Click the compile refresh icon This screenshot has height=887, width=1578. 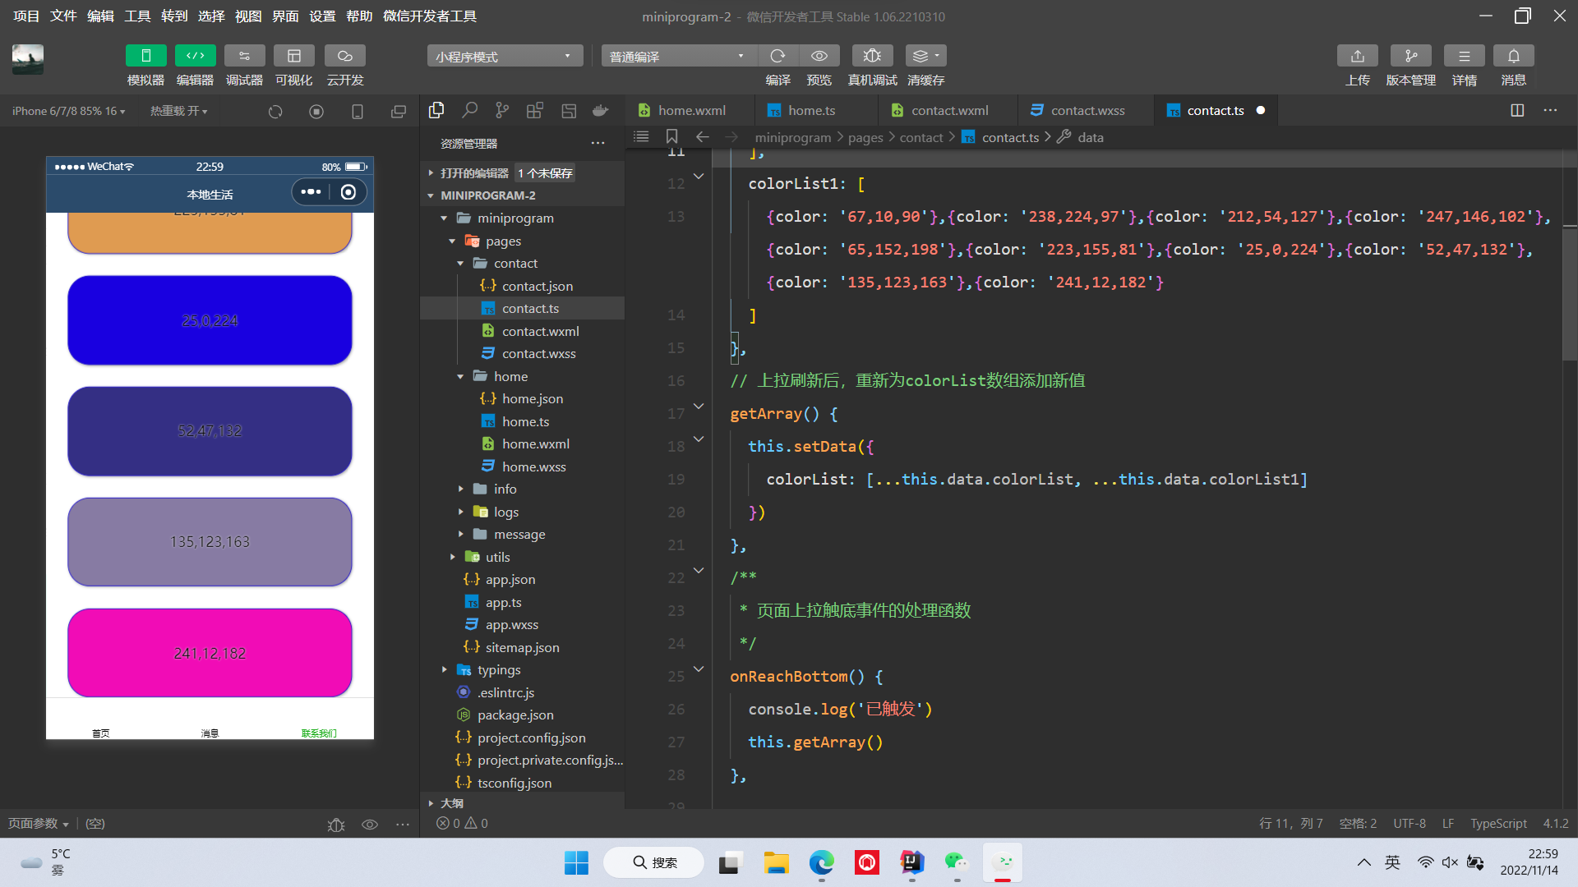point(777,56)
